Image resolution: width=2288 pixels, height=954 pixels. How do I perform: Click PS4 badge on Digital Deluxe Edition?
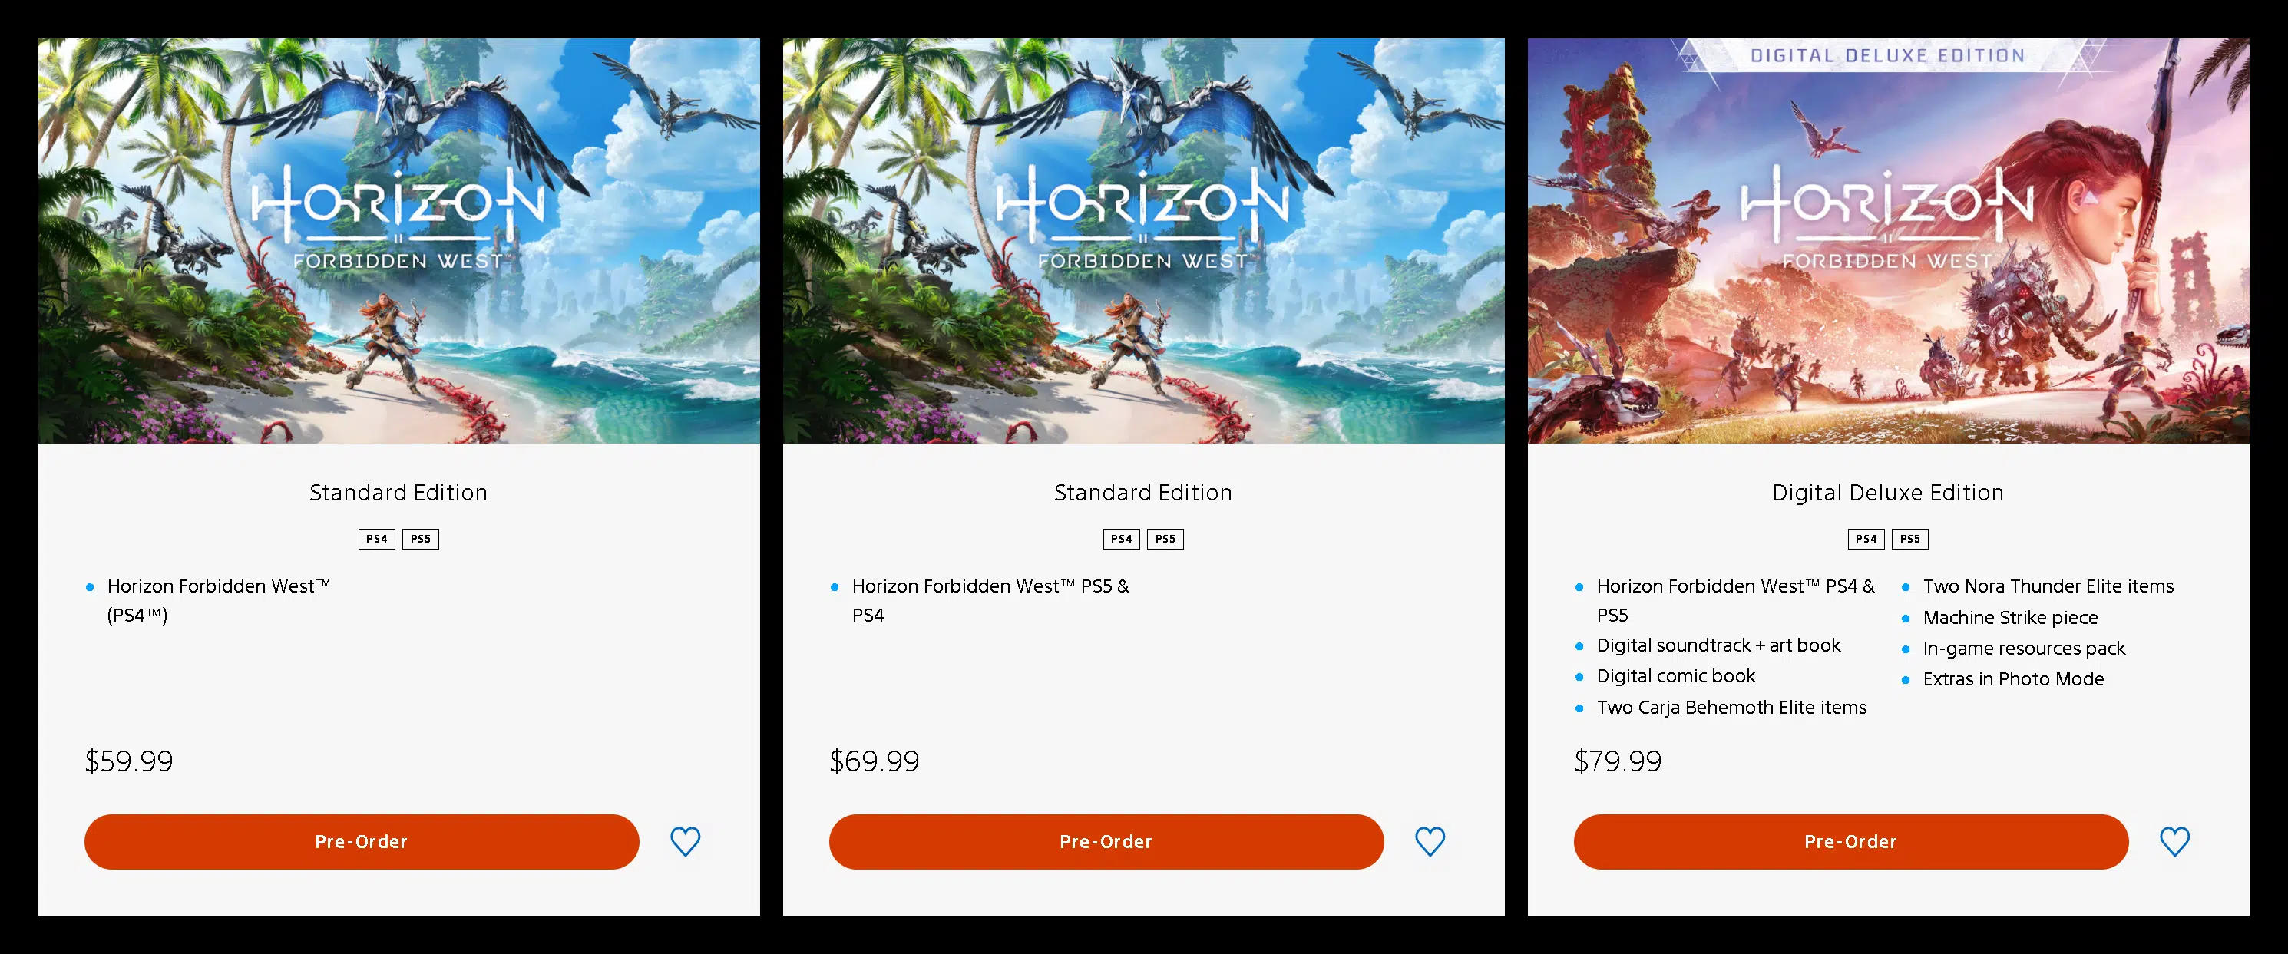[1866, 538]
